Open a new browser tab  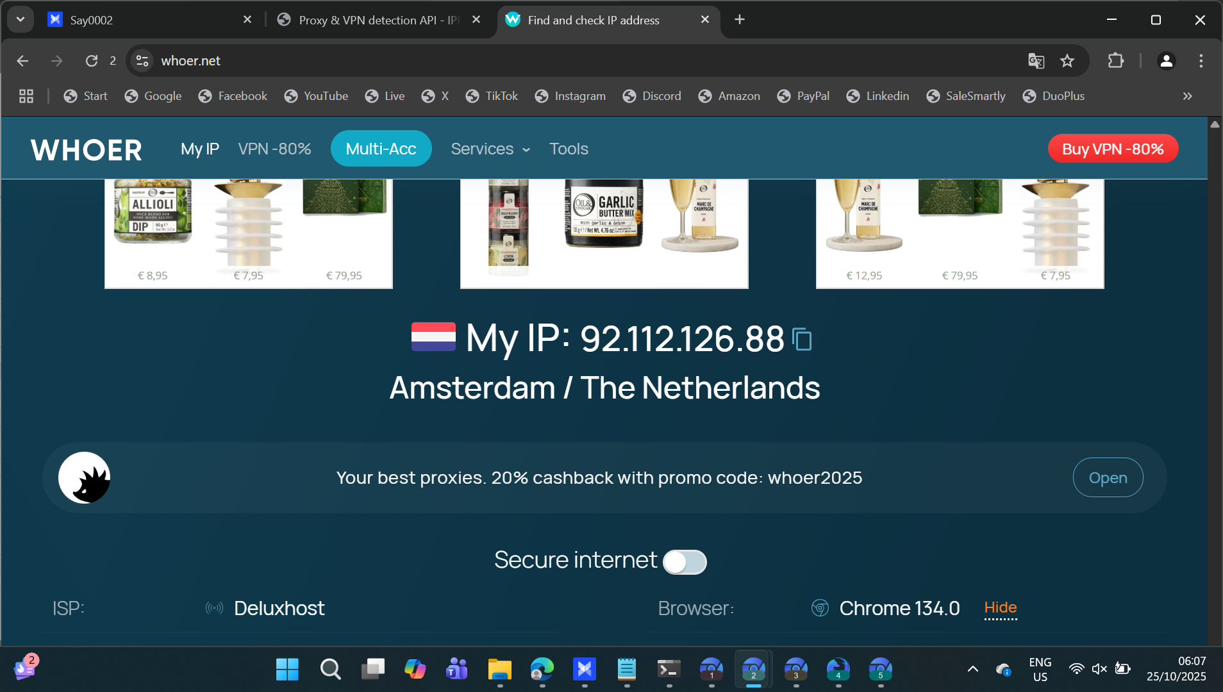click(740, 20)
